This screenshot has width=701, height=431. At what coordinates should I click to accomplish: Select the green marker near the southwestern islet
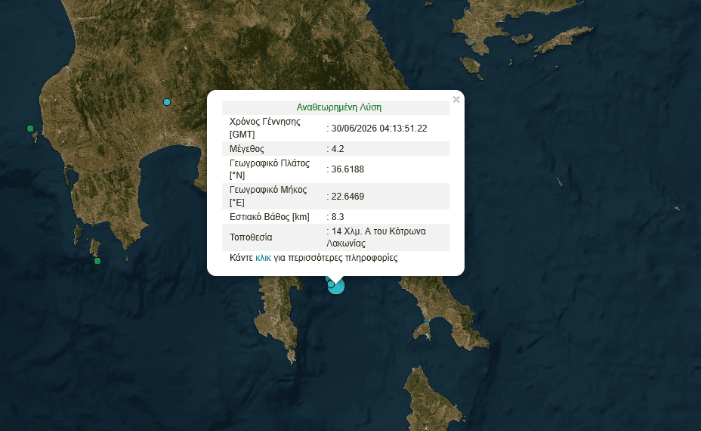coord(97,261)
